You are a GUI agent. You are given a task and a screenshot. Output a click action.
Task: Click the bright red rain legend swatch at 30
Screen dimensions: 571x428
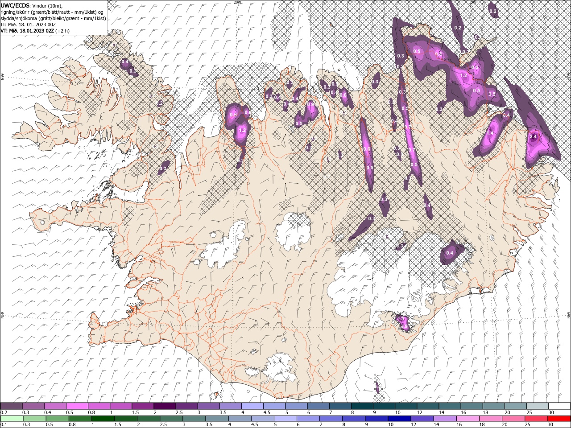point(559,419)
